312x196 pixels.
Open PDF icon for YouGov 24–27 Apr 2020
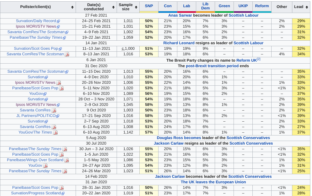pos(45,166)
